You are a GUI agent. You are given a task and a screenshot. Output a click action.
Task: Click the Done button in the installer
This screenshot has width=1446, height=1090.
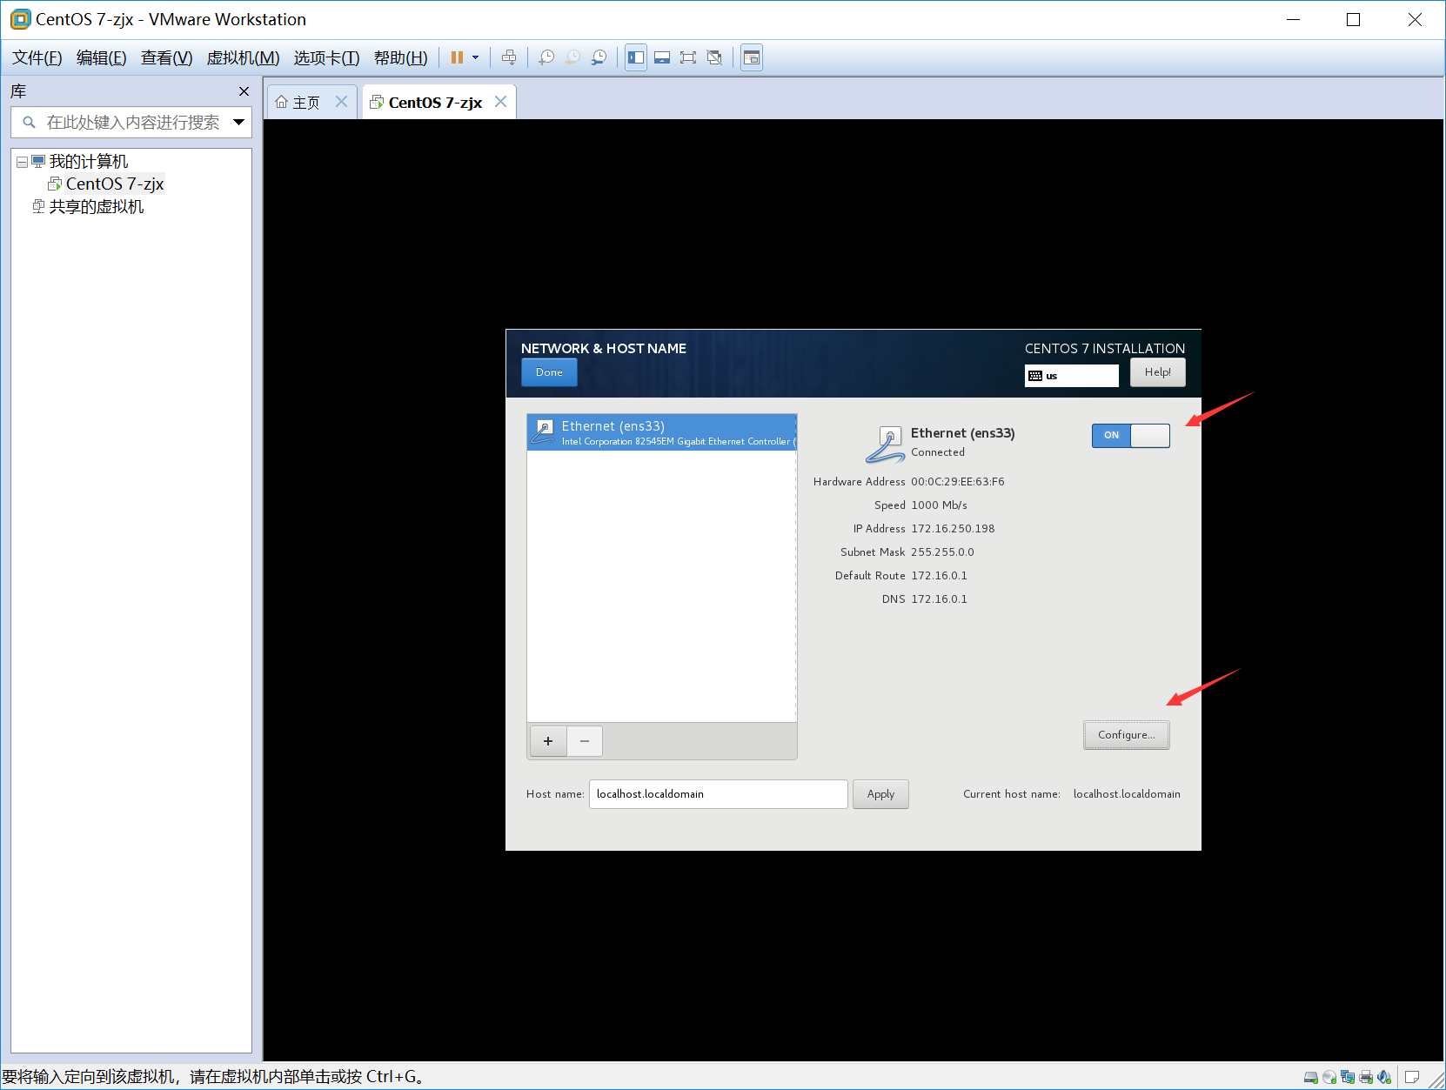[549, 372]
